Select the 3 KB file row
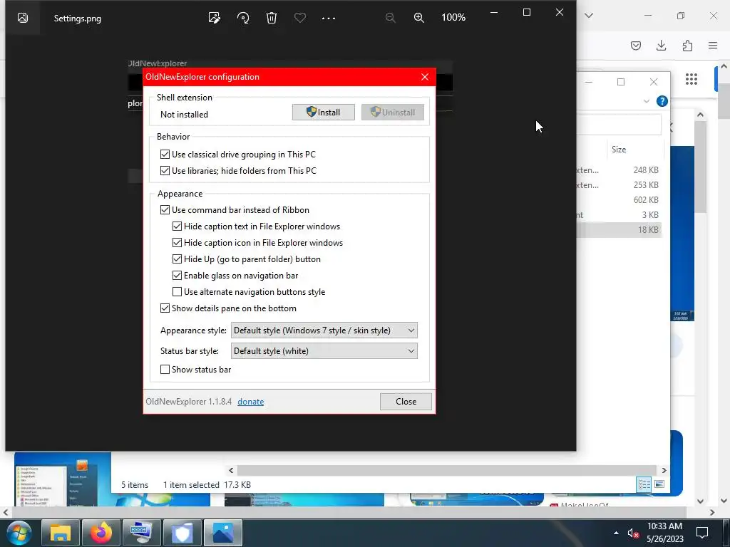Image resolution: width=730 pixels, height=547 pixels. click(620, 214)
